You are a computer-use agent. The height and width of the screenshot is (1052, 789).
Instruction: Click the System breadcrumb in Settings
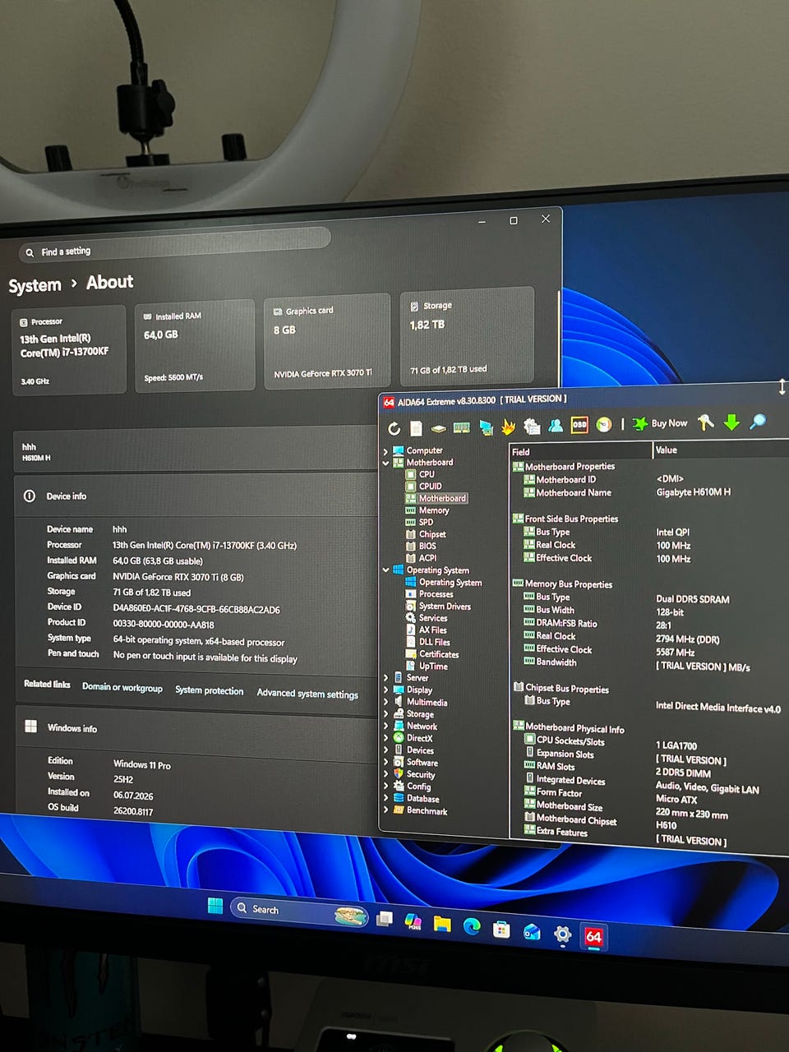[35, 286]
